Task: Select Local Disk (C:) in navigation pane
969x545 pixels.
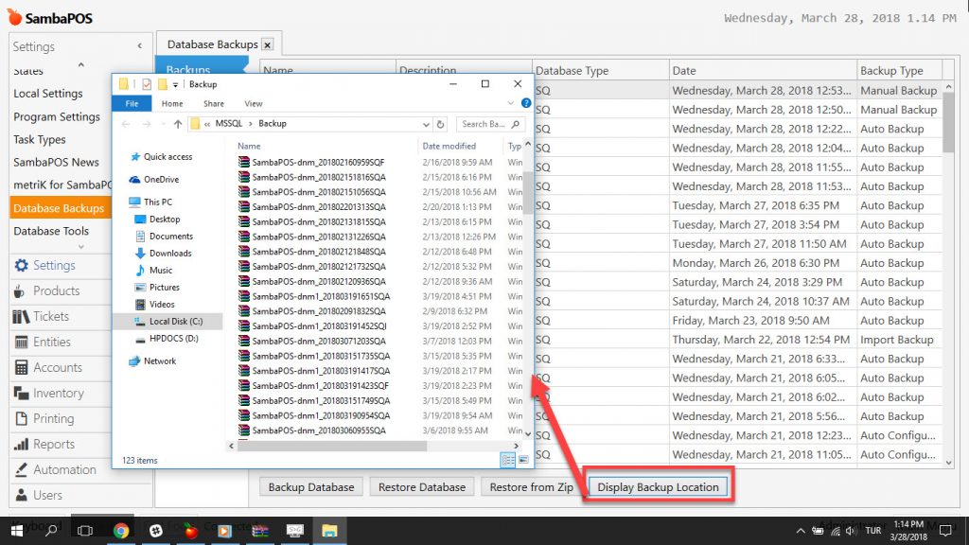Action: [x=175, y=322]
